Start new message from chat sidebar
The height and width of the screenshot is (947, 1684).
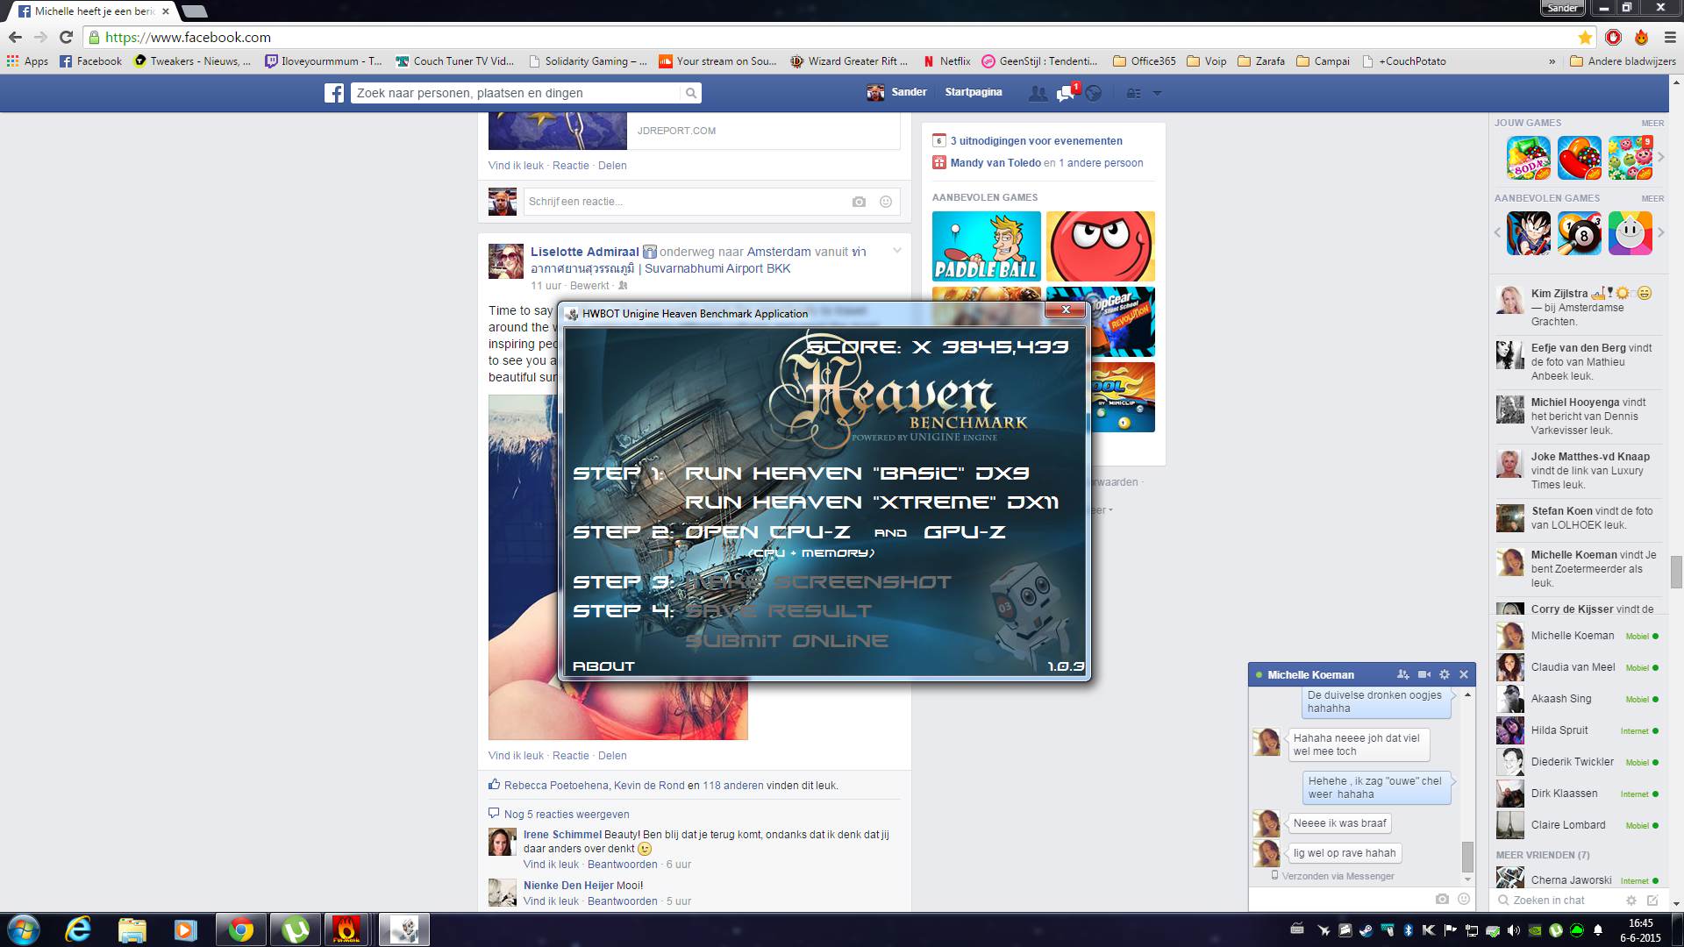1652,901
